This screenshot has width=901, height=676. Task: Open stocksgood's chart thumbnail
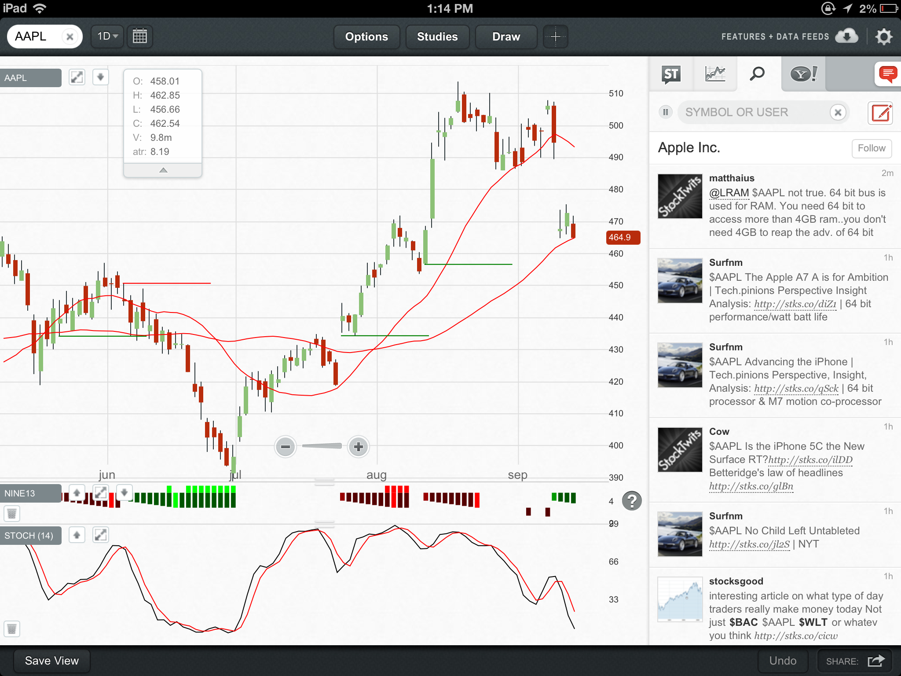pyautogui.click(x=680, y=599)
